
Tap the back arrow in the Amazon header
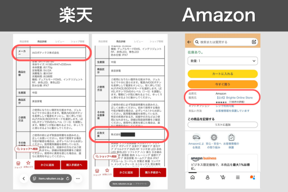[189, 42]
